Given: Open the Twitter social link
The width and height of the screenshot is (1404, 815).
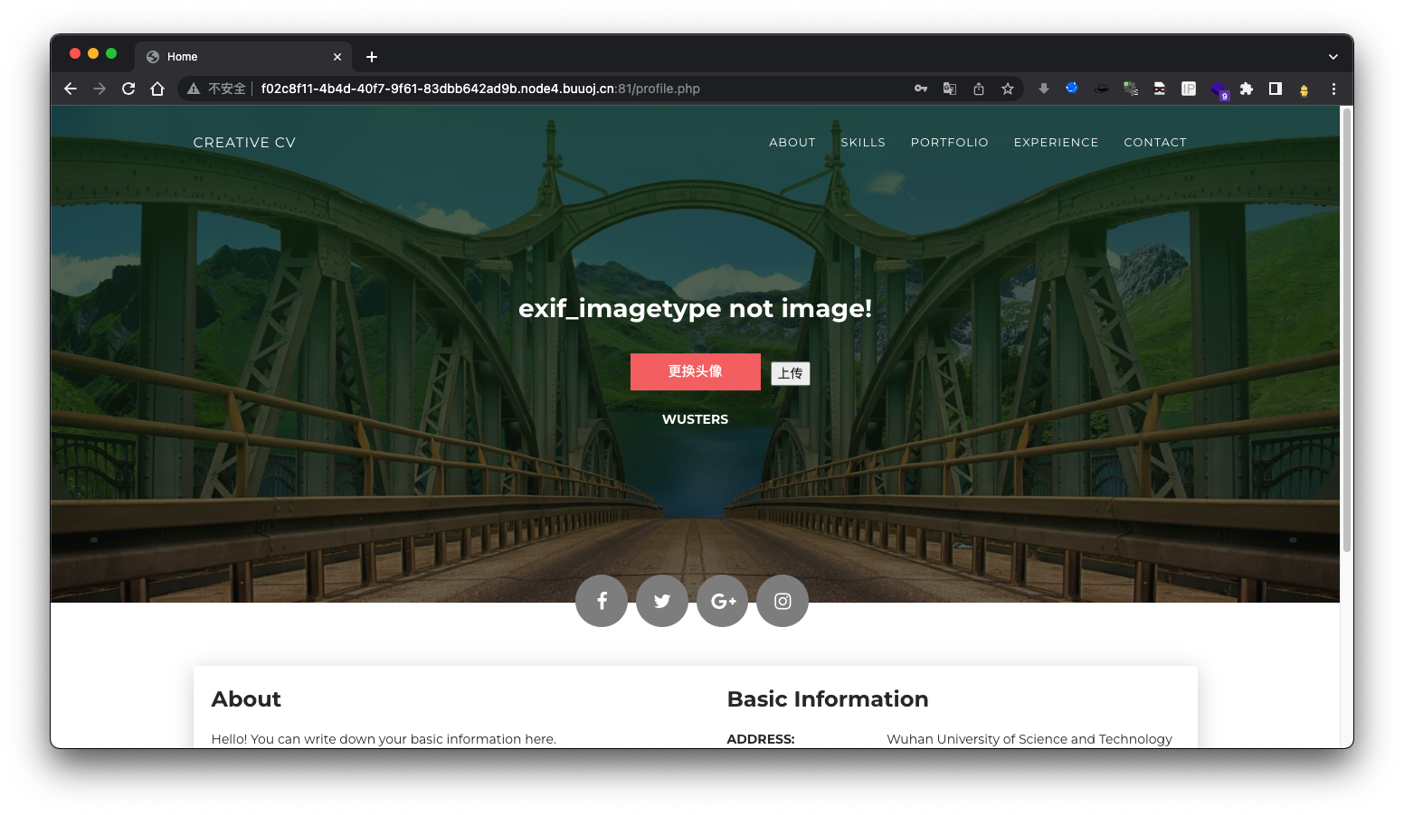Looking at the screenshot, I should click(662, 601).
